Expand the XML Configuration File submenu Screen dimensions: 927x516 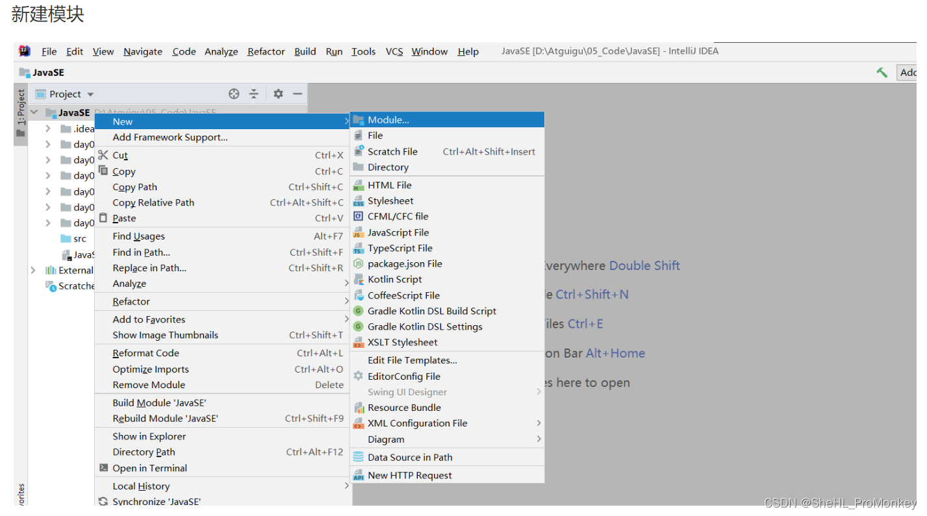539,423
